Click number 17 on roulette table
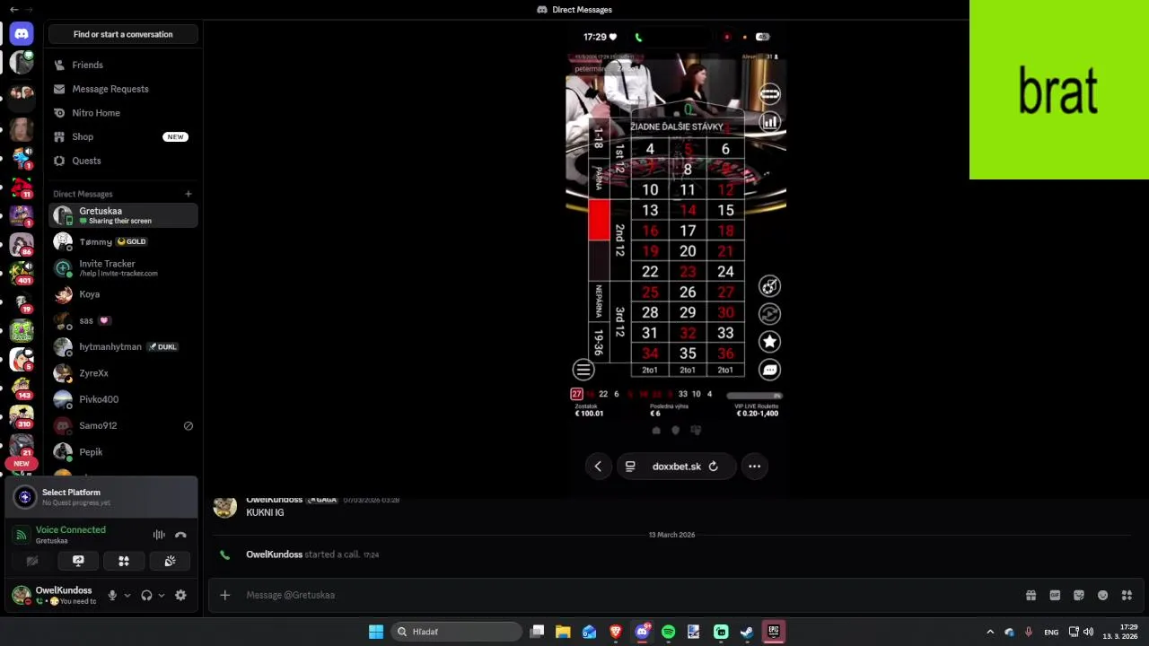1149x646 pixels. point(688,231)
